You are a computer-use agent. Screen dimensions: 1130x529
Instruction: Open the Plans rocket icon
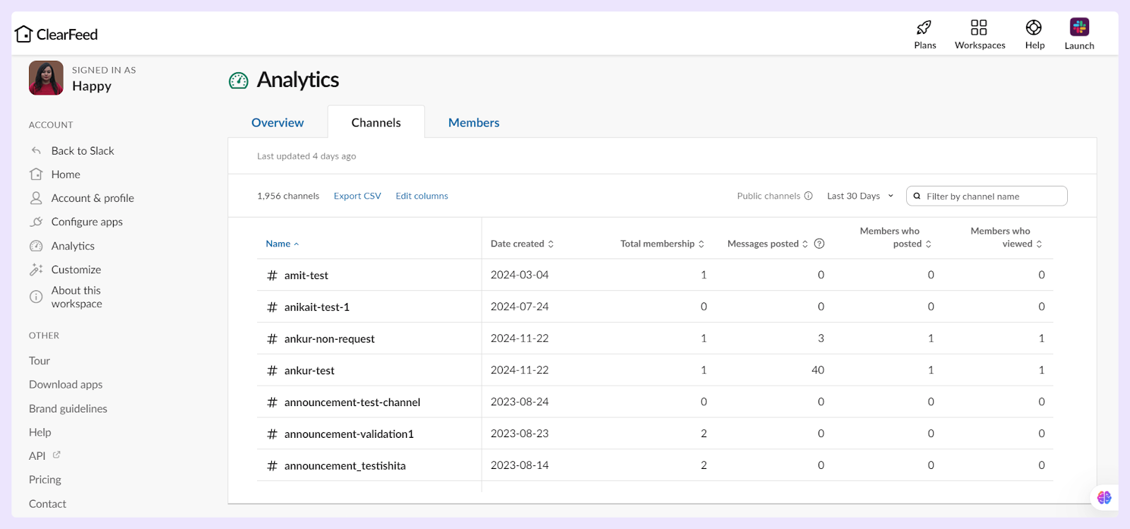924,28
